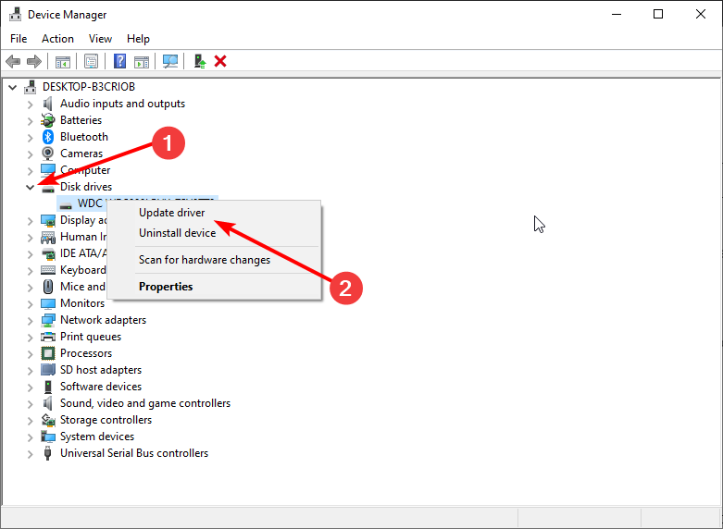Click the Show/Hide console tree icon
Image resolution: width=723 pixels, height=529 pixels.
point(63,61)
